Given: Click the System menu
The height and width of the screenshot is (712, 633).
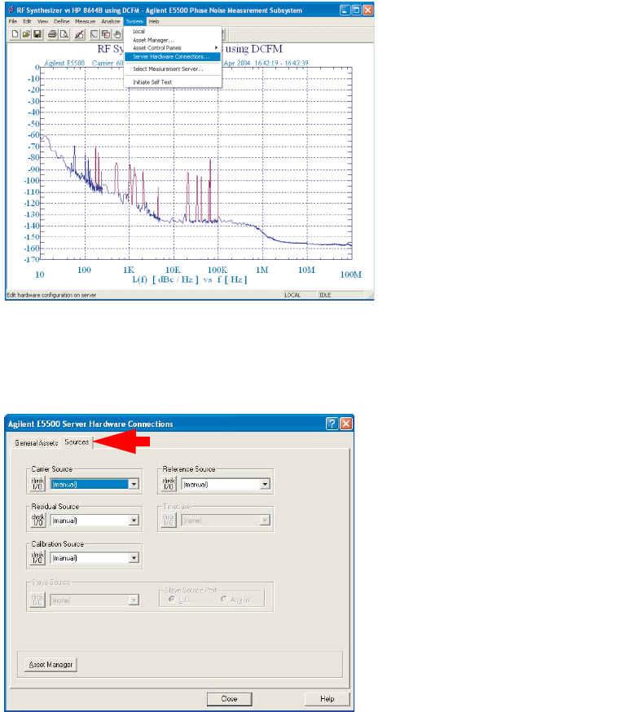Looking at the screenshot, I should pos(134,21).
